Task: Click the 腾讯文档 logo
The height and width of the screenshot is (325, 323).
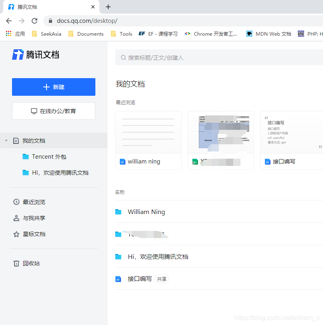Action: tap(36, 55)
